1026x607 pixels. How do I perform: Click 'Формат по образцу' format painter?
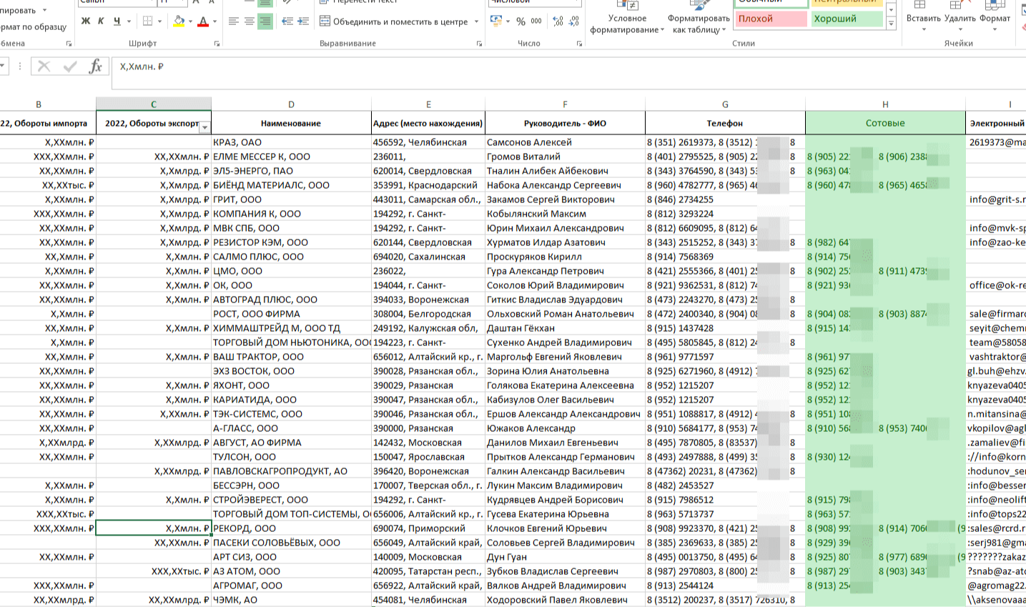(x=33, y=27)
